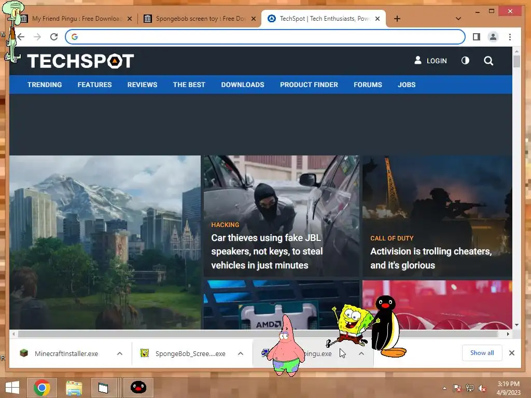
Task: Click Show all downloads
Action: coord(482,353)
